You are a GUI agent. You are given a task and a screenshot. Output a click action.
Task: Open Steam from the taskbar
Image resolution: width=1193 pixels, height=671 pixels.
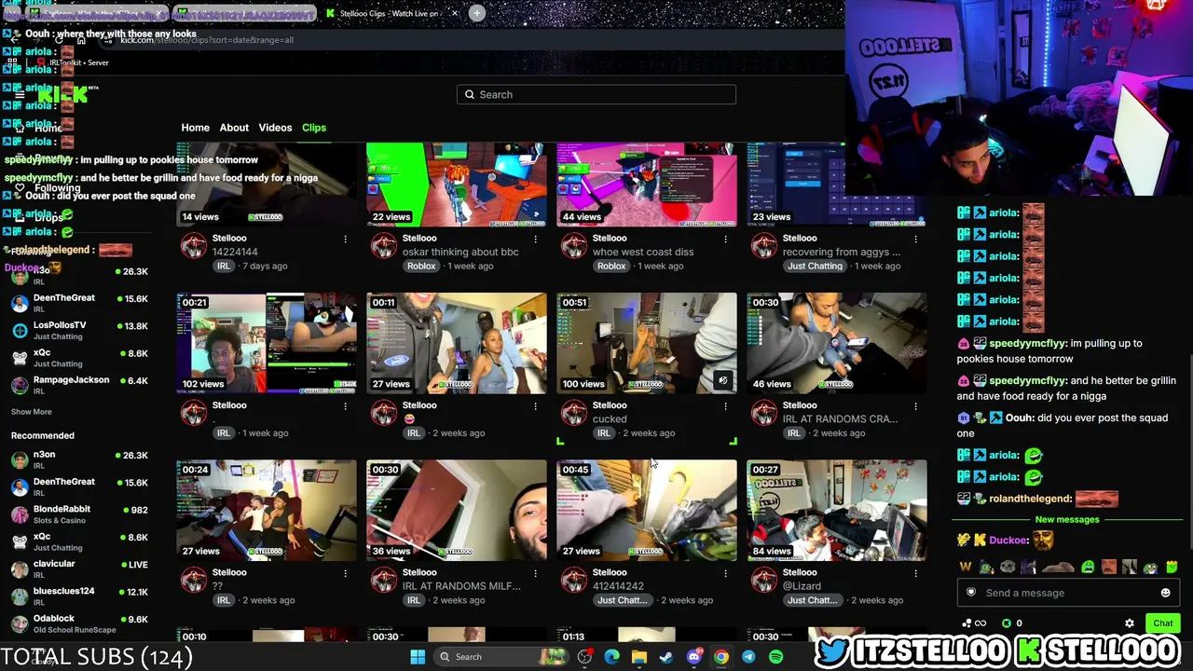click(x=666, y=657)
